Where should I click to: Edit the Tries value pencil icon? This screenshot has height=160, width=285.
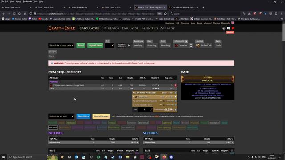pos(151,110)
